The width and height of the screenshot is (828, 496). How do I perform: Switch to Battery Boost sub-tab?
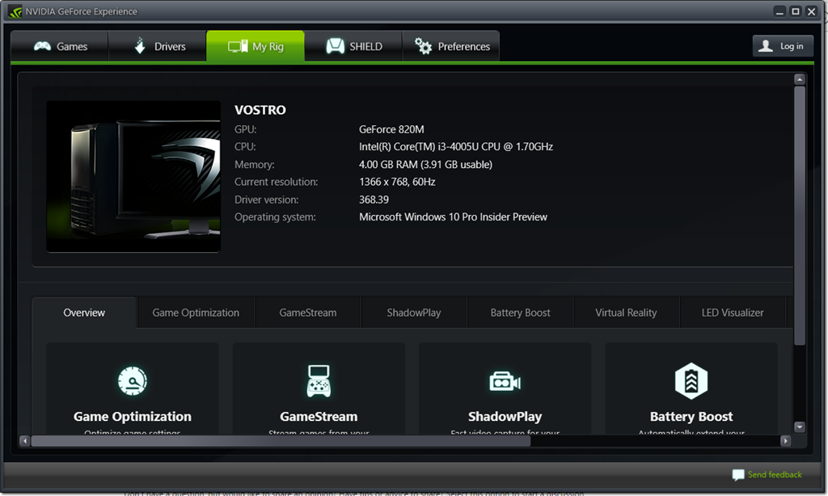[520, 313]
